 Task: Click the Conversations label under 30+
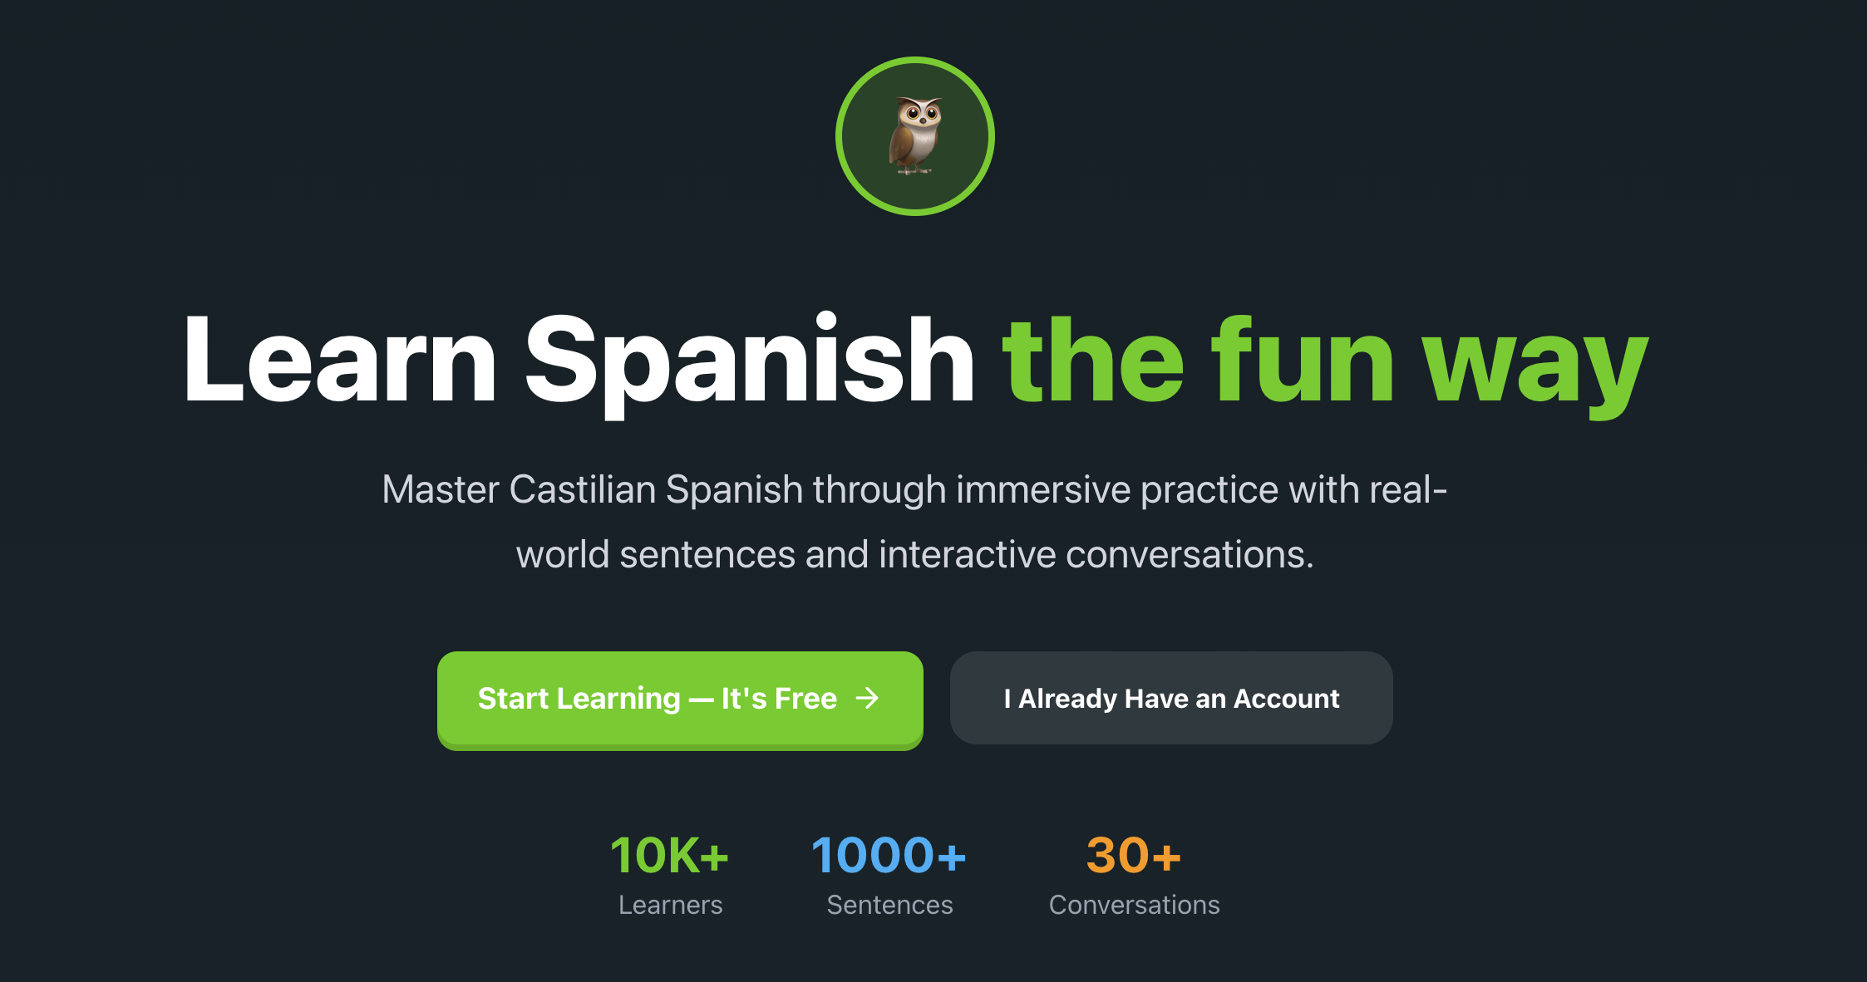1134,905
